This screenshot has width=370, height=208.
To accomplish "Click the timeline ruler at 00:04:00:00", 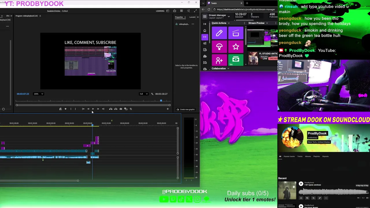I will (x=125, y=123).
